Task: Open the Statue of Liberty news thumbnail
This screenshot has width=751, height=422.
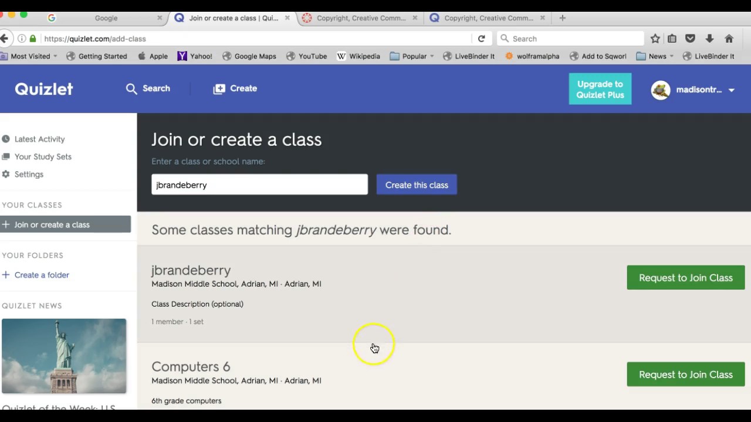Action: (64, 356)
